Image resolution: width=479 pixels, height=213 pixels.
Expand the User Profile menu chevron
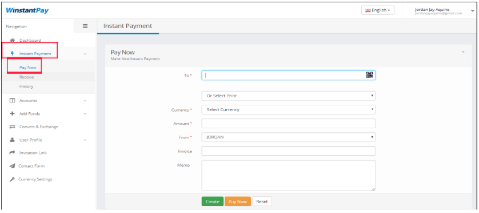[85, 140]
